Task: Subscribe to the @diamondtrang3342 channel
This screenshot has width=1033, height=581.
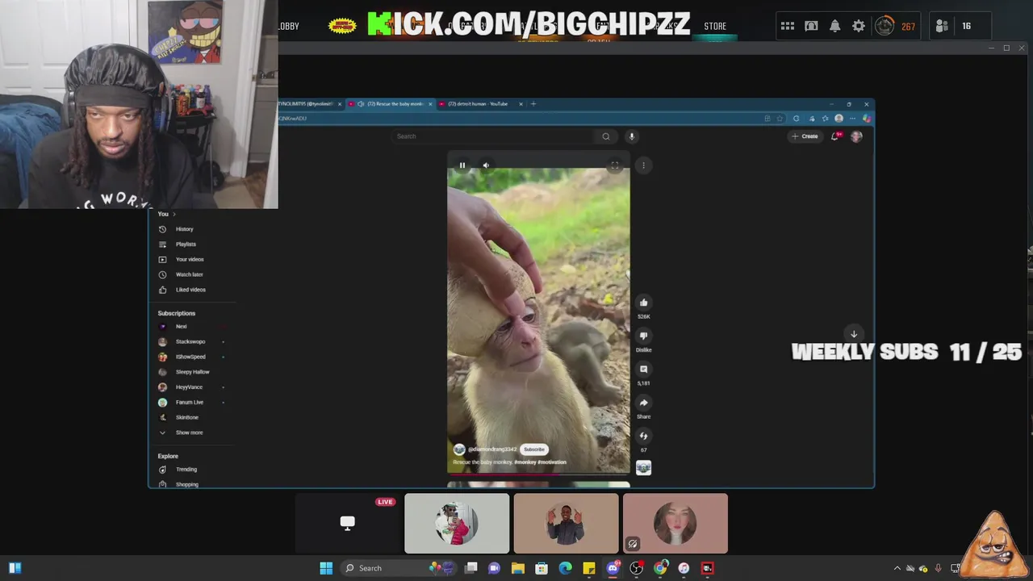Action: 534,449
